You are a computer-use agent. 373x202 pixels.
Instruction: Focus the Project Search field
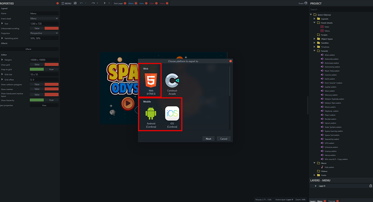tap(341, 10)
